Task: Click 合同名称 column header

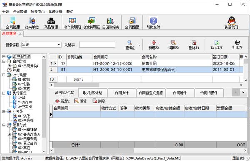Action: pyautogui.click(x=177, y=57)
